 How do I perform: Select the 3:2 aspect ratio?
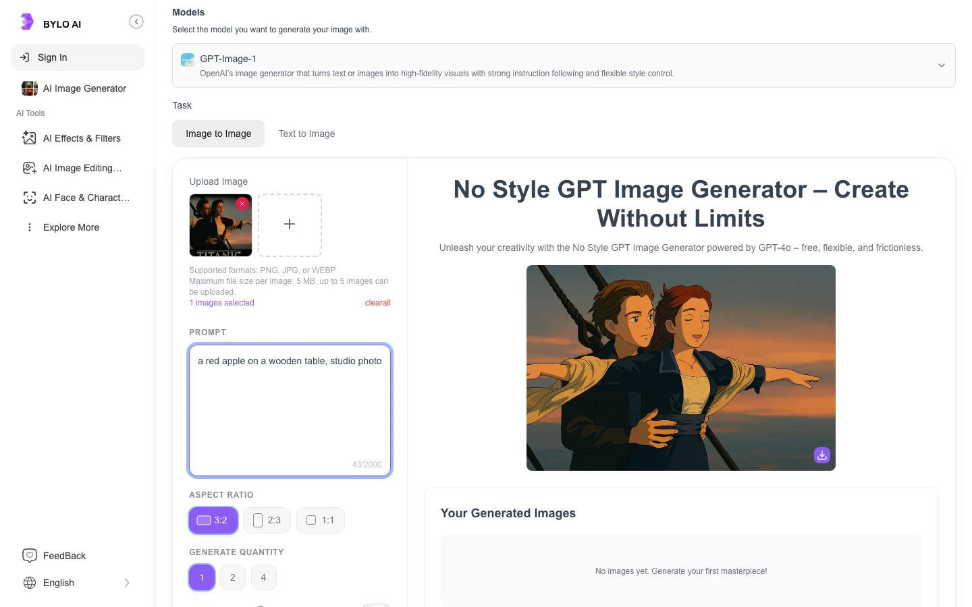coord(213,520)
